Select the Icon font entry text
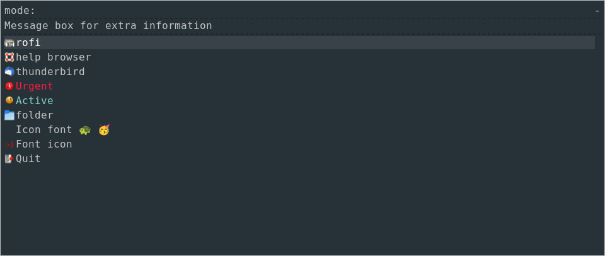605x256 pixels. point(44,130)
